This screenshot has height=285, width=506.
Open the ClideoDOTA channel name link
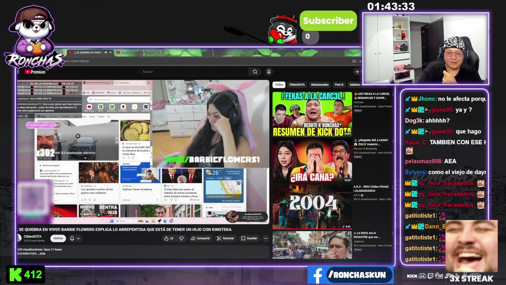(x=32, y=236)
